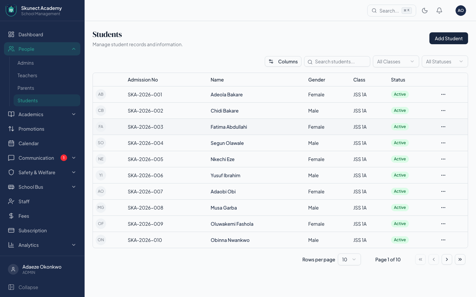Click the Page 1 of 10 indicator
This screenshot has height=297, width=476.
[388, 259]
